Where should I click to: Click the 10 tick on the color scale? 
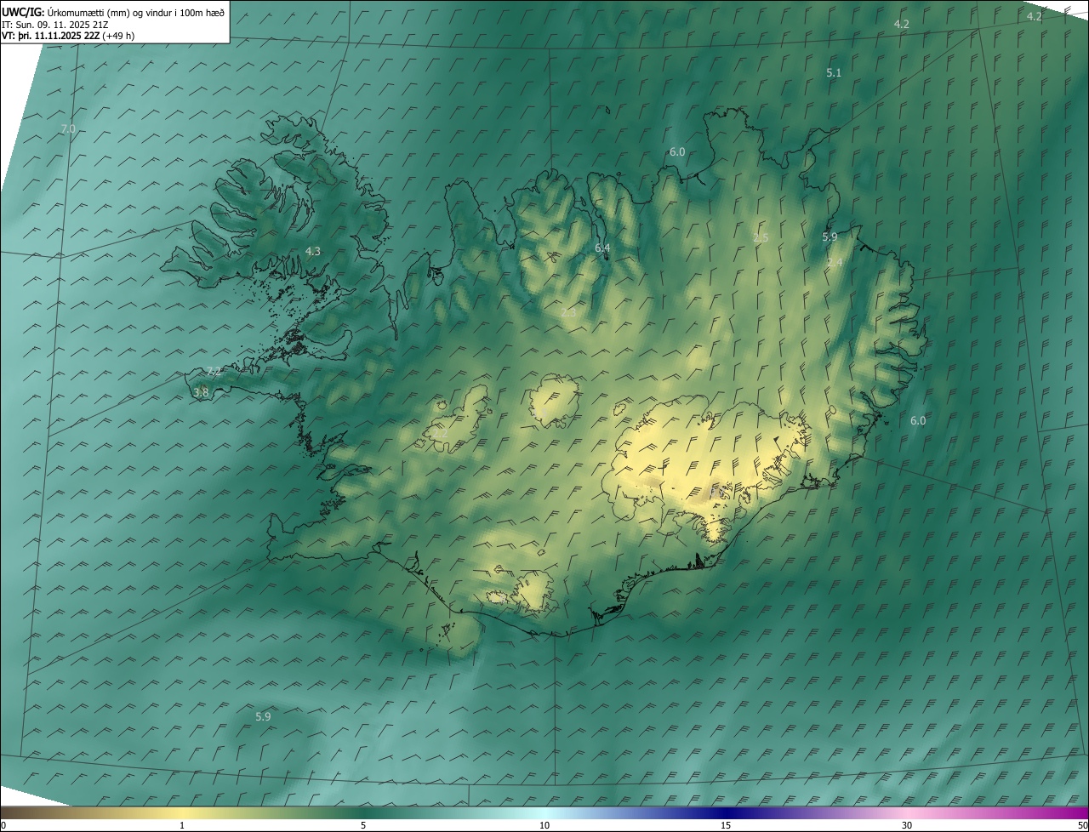(x=544, y=826)
